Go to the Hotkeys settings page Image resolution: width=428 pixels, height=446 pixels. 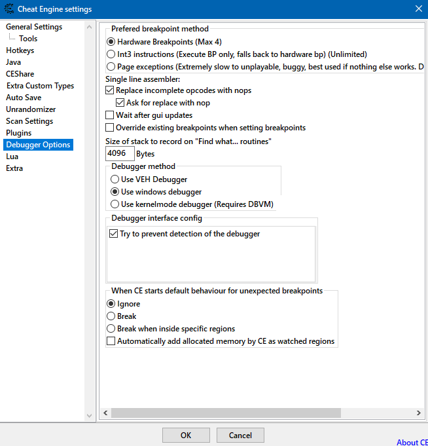[20, 50]
